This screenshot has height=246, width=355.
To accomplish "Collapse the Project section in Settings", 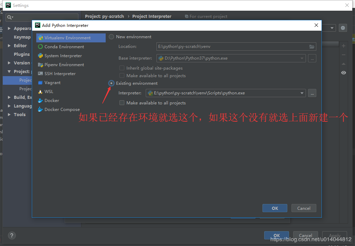I will point(9,71).
